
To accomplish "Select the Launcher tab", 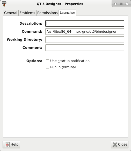I will [68, 13].
